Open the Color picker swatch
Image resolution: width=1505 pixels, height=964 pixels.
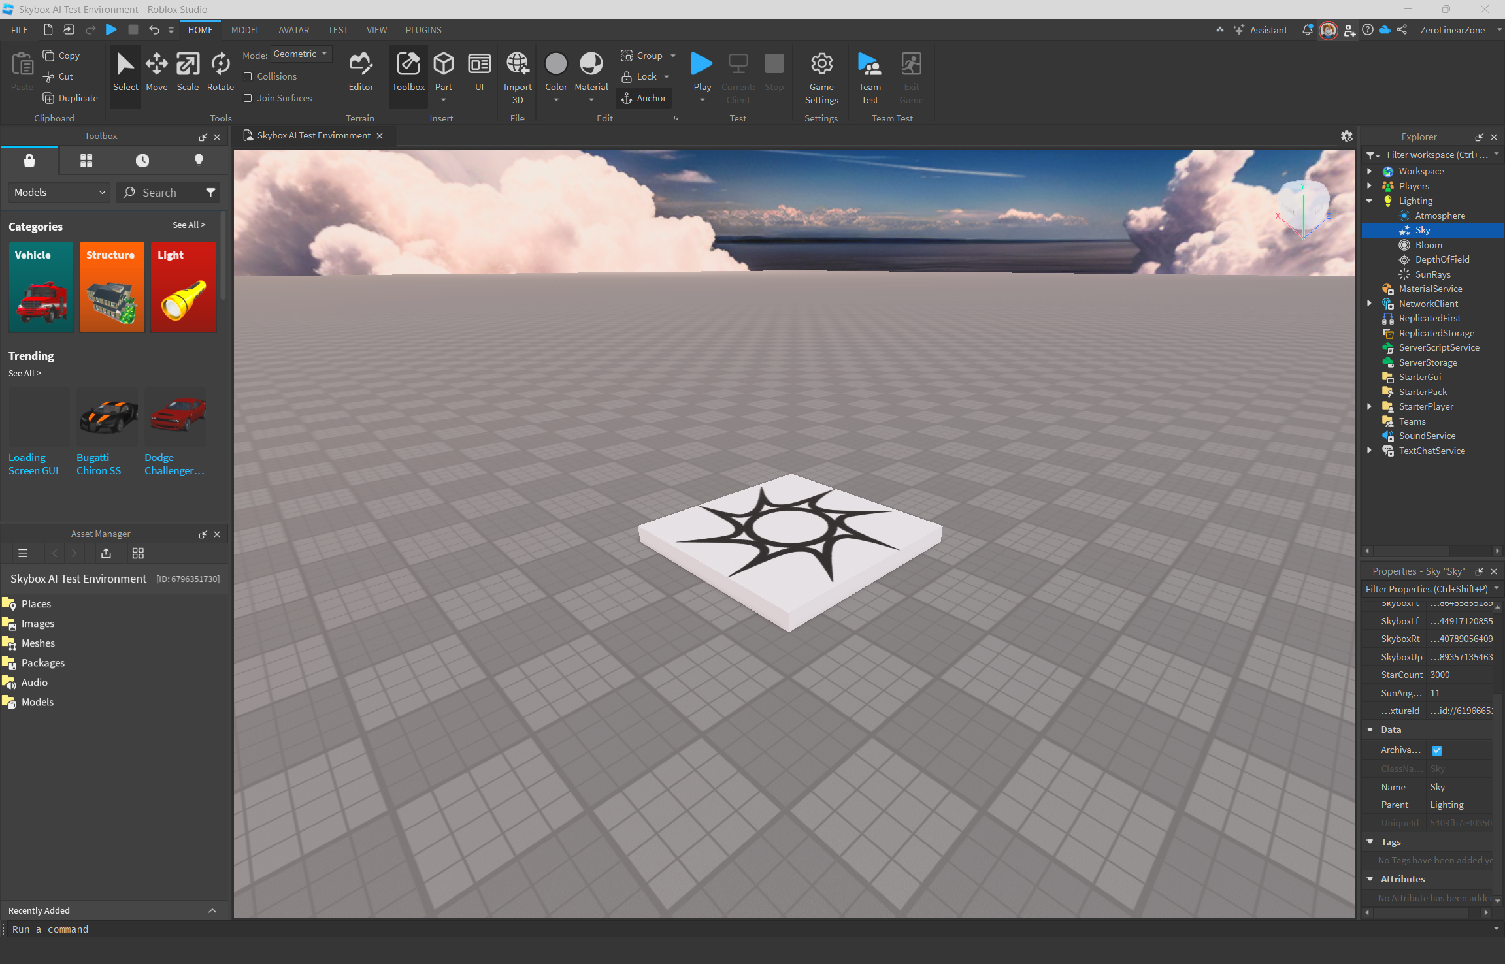pyautogui.click(x=555, y=64)
